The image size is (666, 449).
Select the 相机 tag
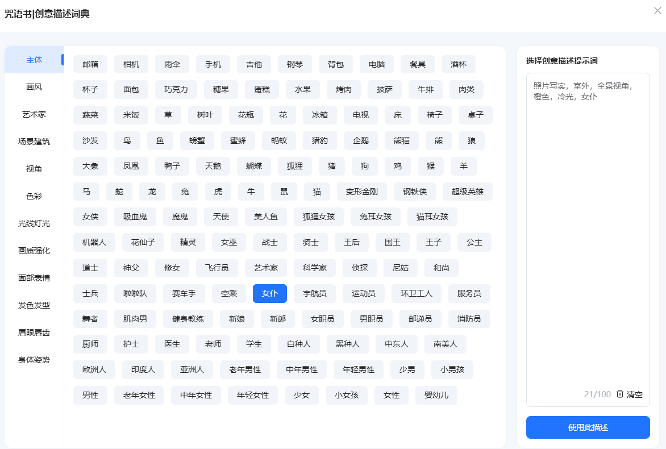131,64
